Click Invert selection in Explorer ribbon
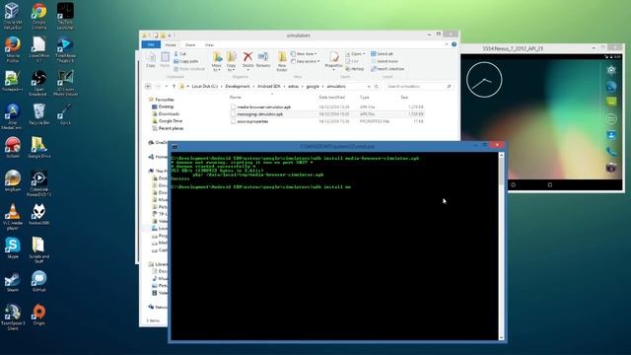The width and height of the screenshot is (631, 355). tap(387, 69)
